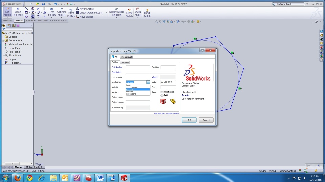The width and height of the screenshot is (325, 182).
Task: Switch to the Evaluate tab
Action: [30, 21]
